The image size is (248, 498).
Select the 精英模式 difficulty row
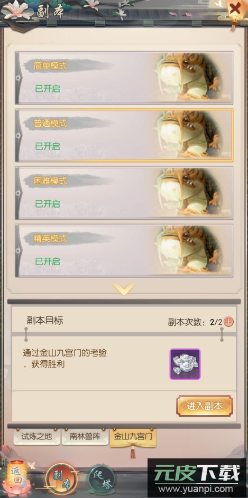(124, 251)
